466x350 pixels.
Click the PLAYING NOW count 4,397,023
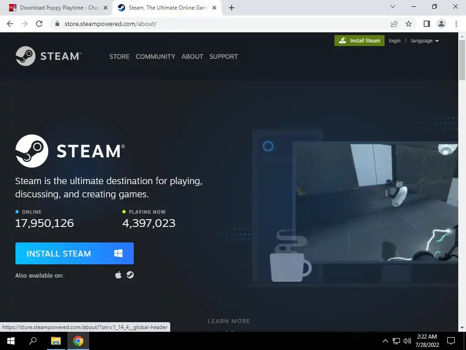pos(149,223)
